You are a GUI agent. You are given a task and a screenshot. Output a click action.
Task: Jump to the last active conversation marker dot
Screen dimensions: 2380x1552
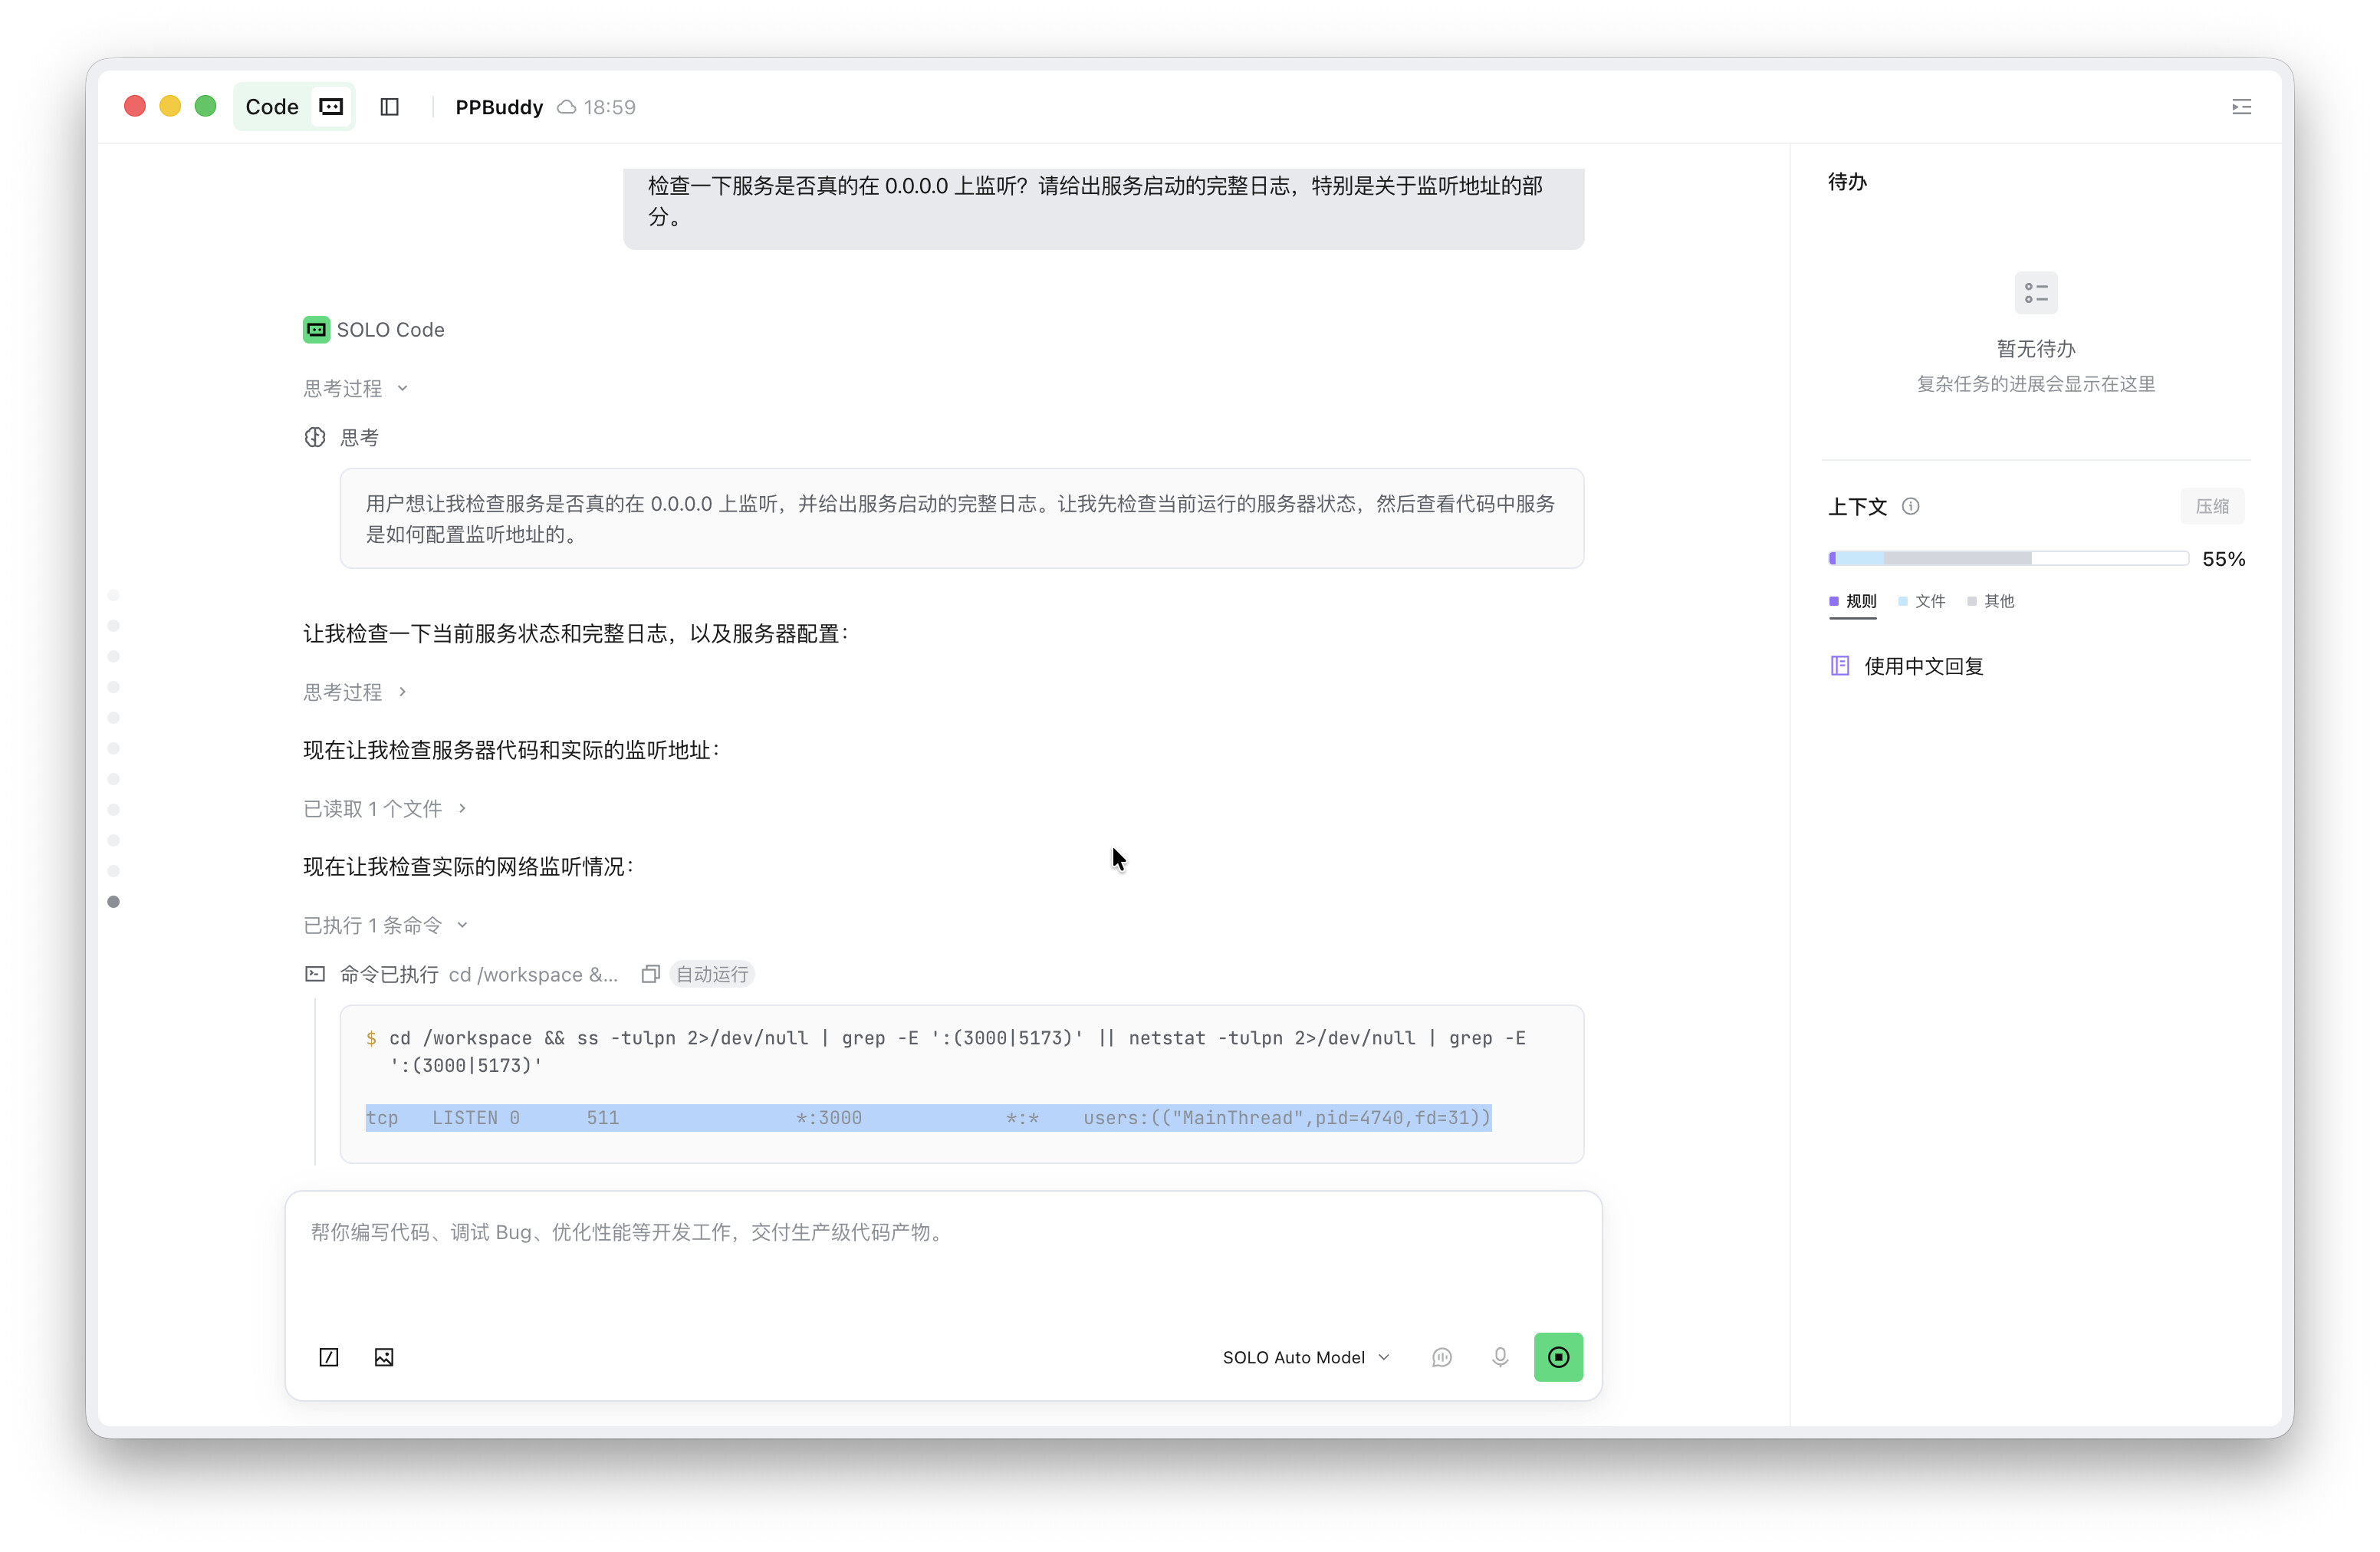point(113,902)
